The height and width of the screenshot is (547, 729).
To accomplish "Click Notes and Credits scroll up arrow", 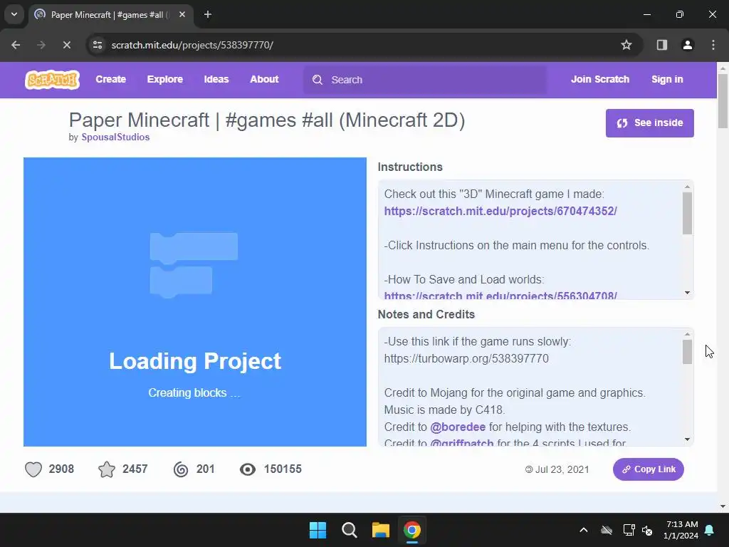I will click(x=687, y=334).
